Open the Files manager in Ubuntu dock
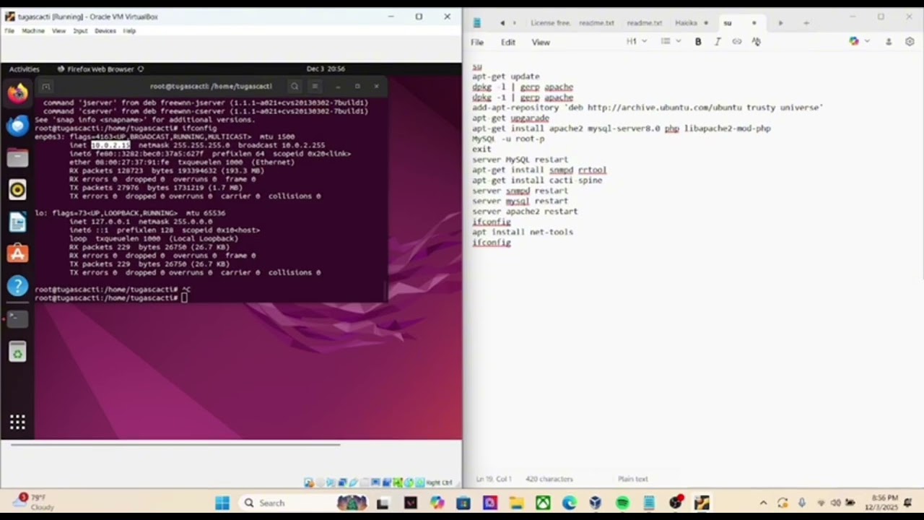924x520 pixels. coord(17,157)
